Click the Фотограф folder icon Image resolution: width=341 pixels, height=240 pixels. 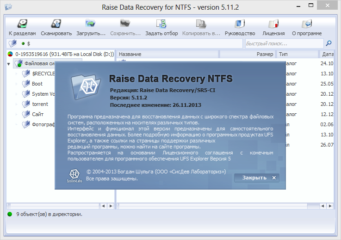pyautogui.click(x=25, y=124)
